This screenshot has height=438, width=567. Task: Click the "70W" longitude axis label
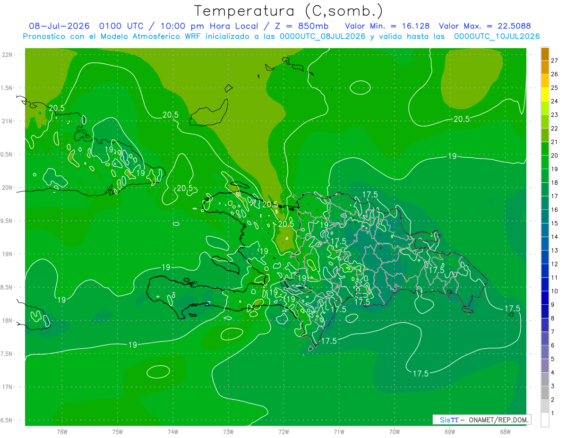(395, 432)
